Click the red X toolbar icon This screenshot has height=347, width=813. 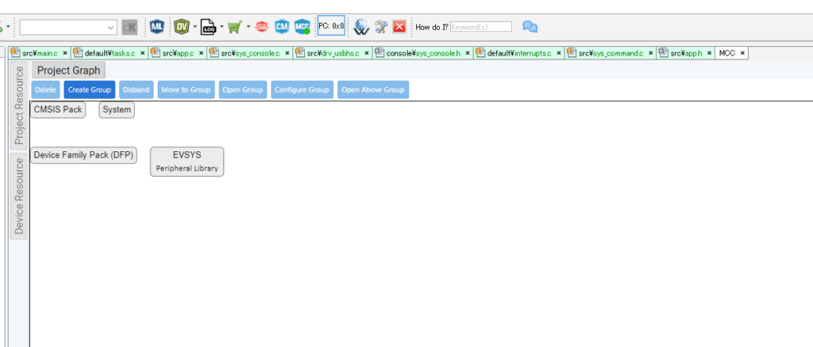(399, 27)
